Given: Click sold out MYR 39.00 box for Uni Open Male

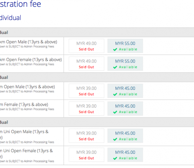Looking at the screenshot, I should tap(86, 136).
